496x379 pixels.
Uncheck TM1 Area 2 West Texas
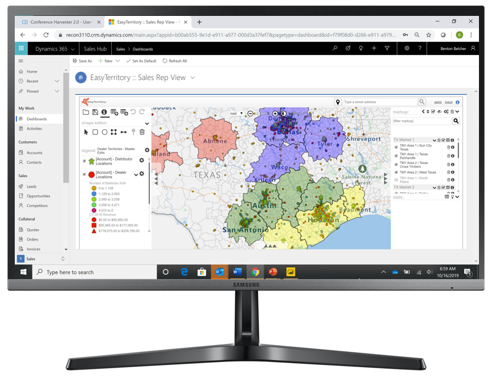(x=396, y=172)
